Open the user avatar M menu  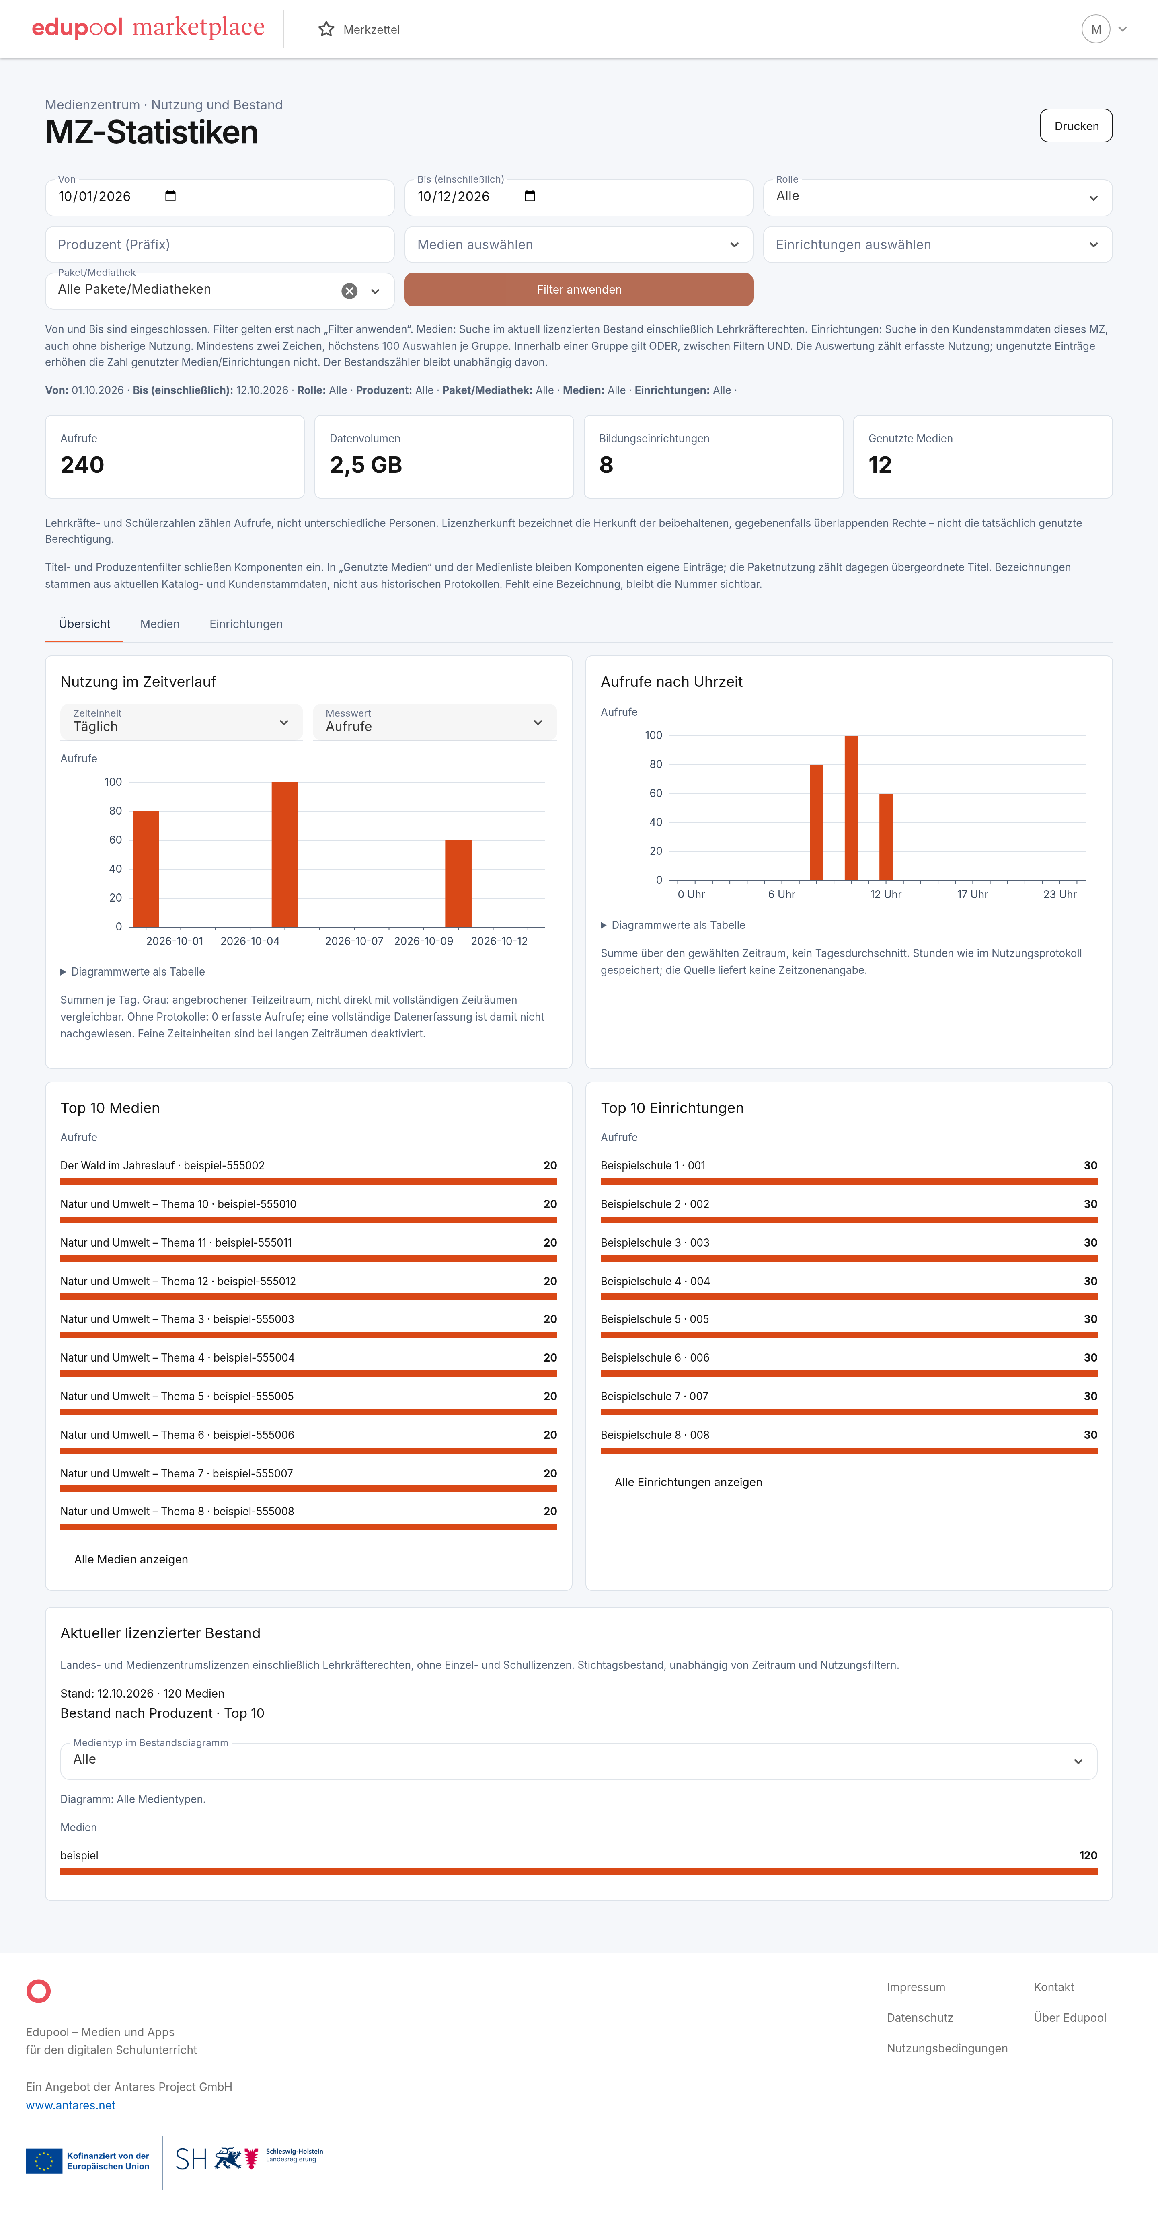pos(1105,29)
